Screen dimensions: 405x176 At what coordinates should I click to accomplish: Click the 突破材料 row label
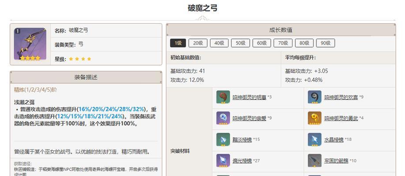pyautogui.click(x=180, y=151)
